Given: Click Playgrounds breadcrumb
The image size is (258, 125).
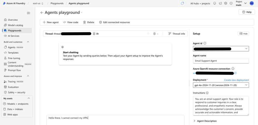Looking at the screenshot, I should 57,3.
